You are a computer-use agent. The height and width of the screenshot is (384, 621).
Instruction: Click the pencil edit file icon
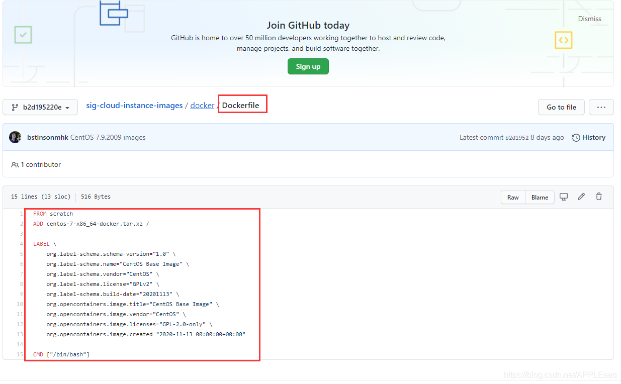pyautogui.click(x=581, y=197)
